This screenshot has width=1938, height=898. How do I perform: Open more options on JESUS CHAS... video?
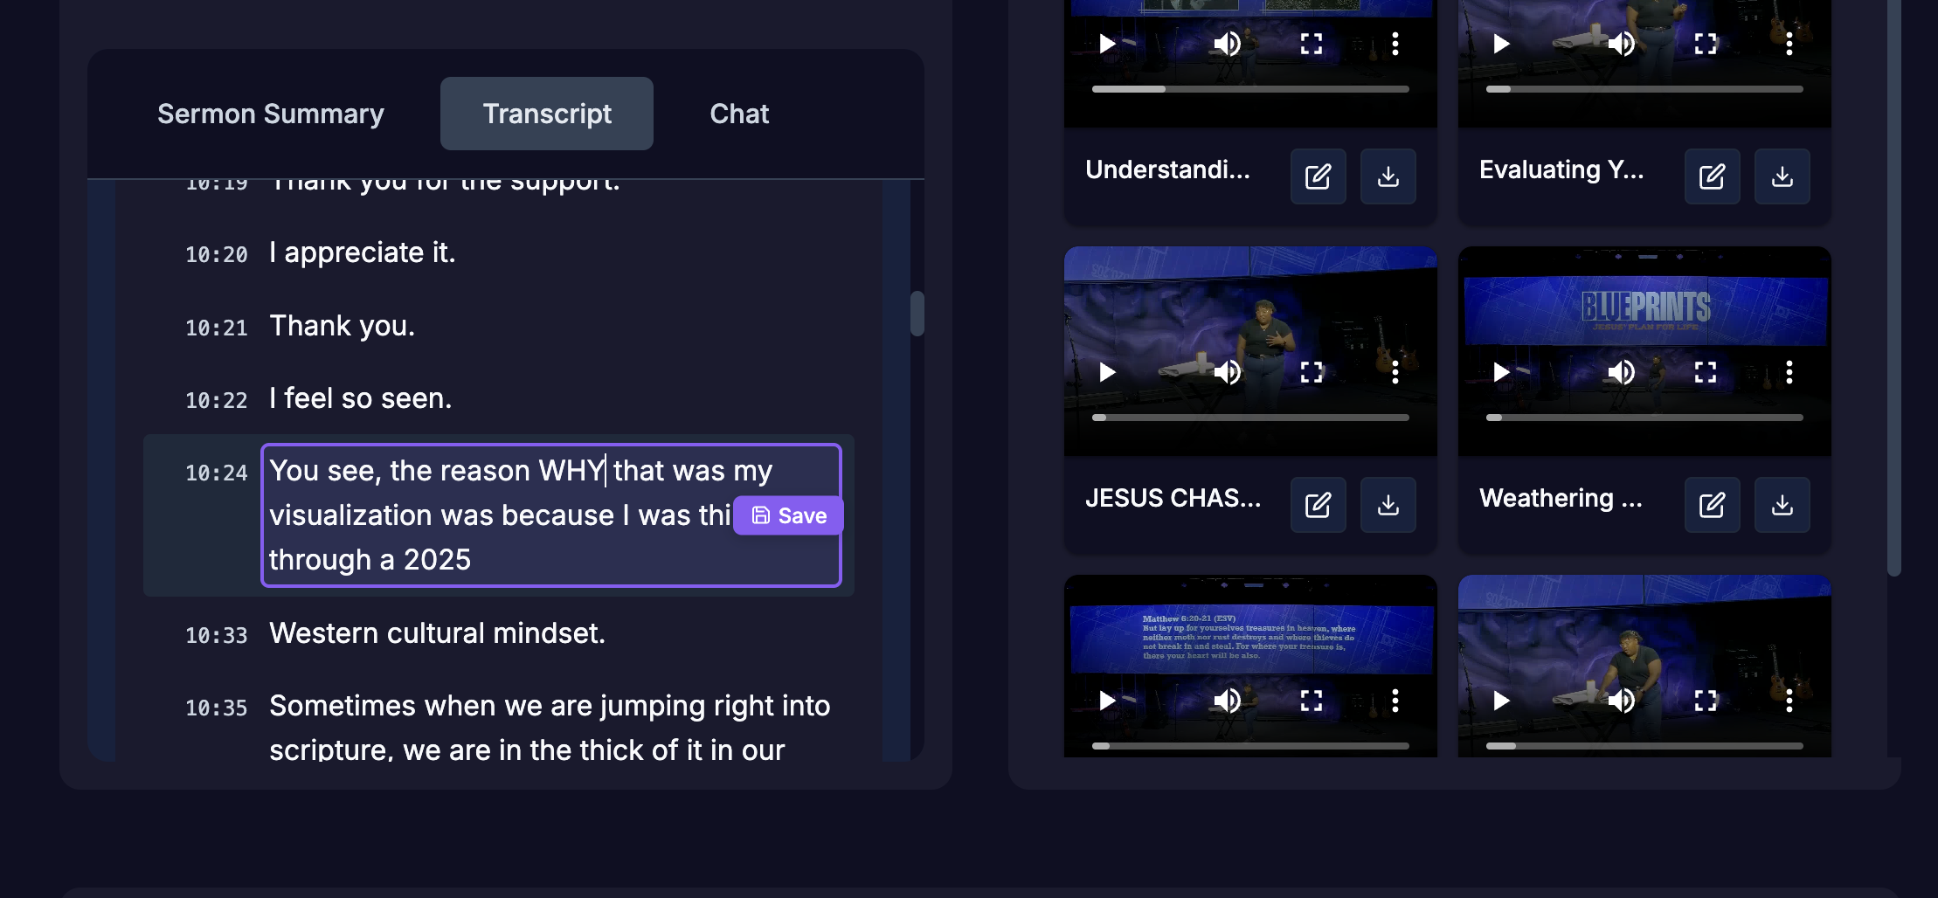point(1395,372)
